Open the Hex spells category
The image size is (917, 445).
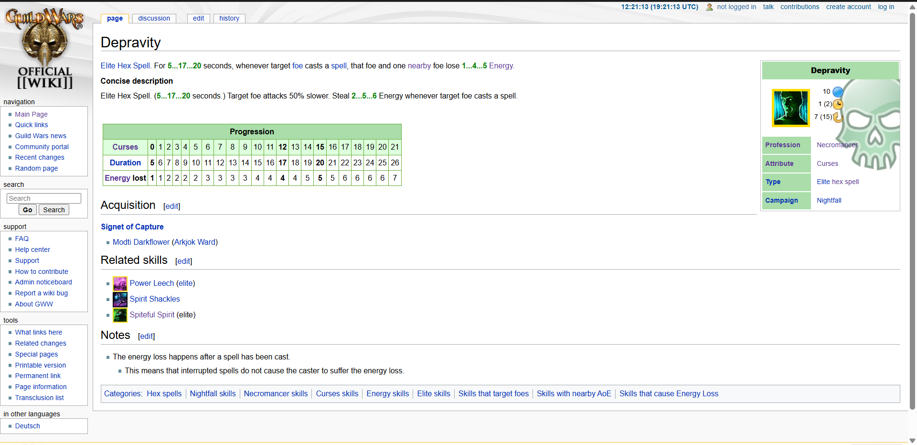click(164, 394)
